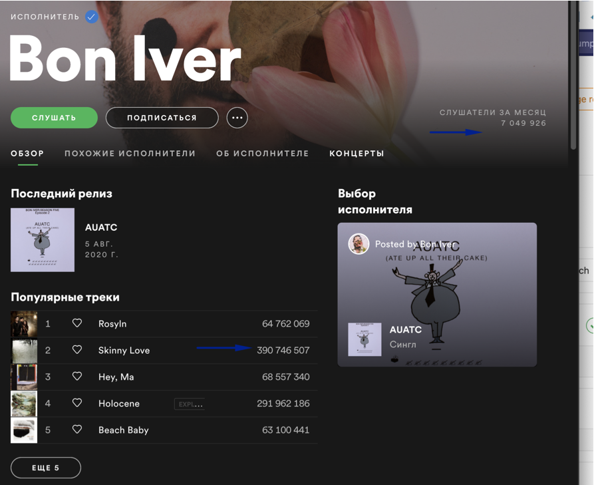The height and width of the screenshot is (485, 594).
Task: Click track number 1 for Rosyln
Action: [48, 324]
